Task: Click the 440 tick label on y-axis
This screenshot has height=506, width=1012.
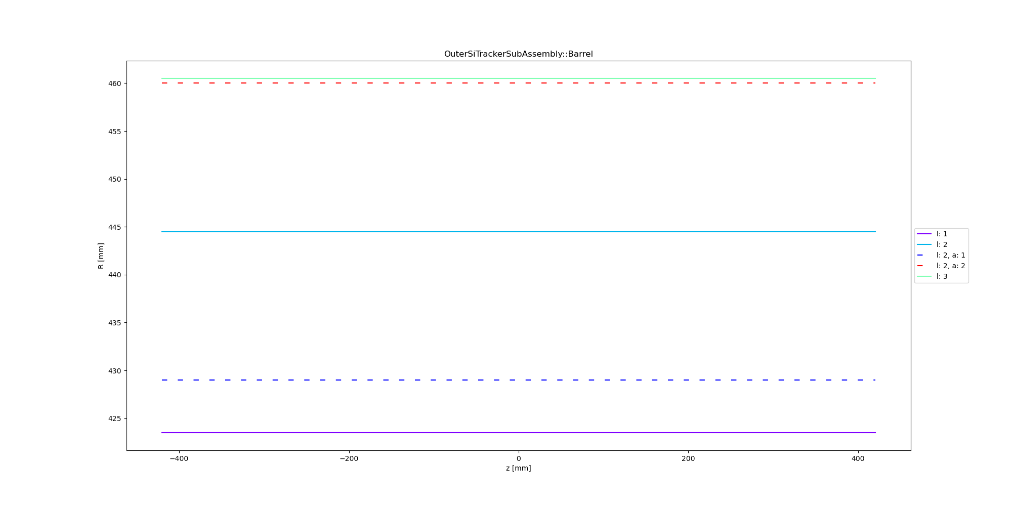Action: pyautogui.click(x=114, y=275)
